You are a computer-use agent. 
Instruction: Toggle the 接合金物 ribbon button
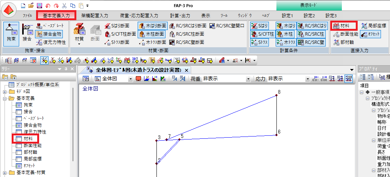pyautogui.click(x=49, y=34)
